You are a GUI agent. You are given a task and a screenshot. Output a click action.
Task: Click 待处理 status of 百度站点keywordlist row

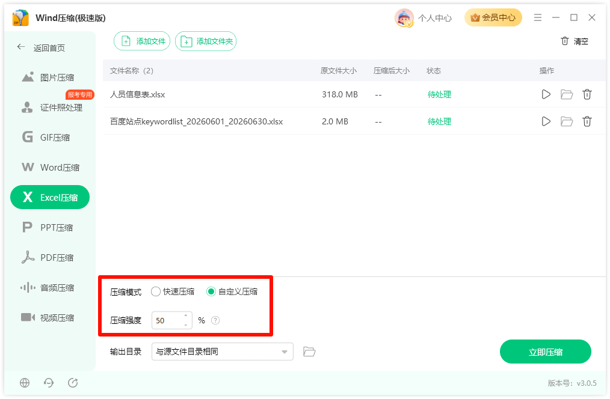click(439, 121)
